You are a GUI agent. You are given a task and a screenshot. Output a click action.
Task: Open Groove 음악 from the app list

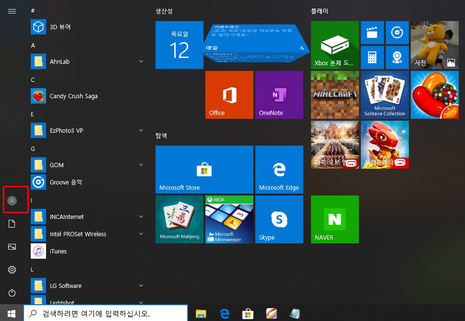tap(87, 182)
